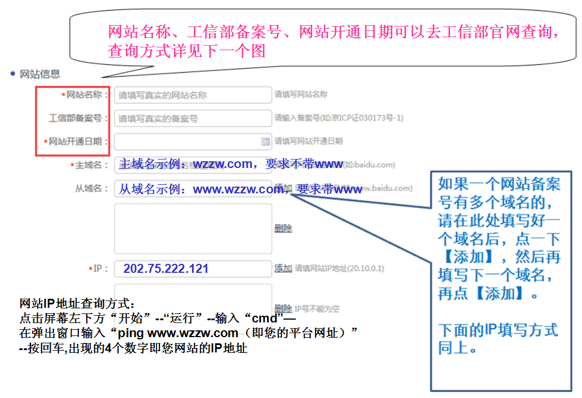This screenshot has width=582, height=398.
Task: Focus the 工信部备案号 input box
Action: 193,118
